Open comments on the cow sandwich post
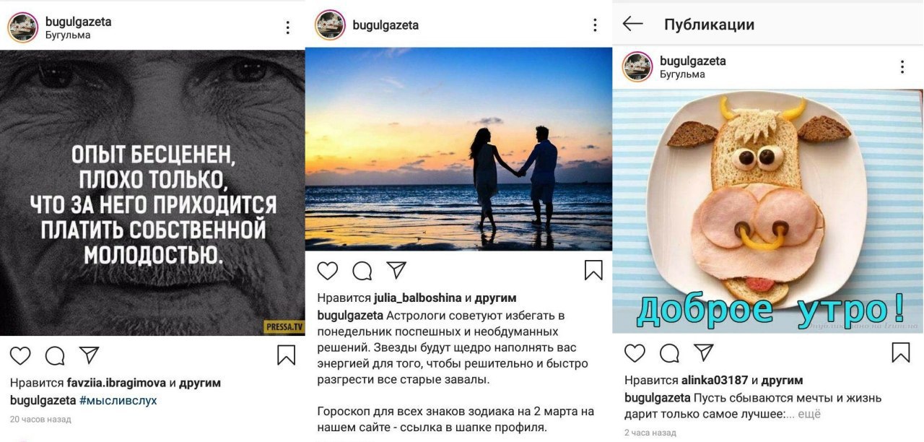The height and width of the screenshot is (442, 924). (x=670, y=353)
